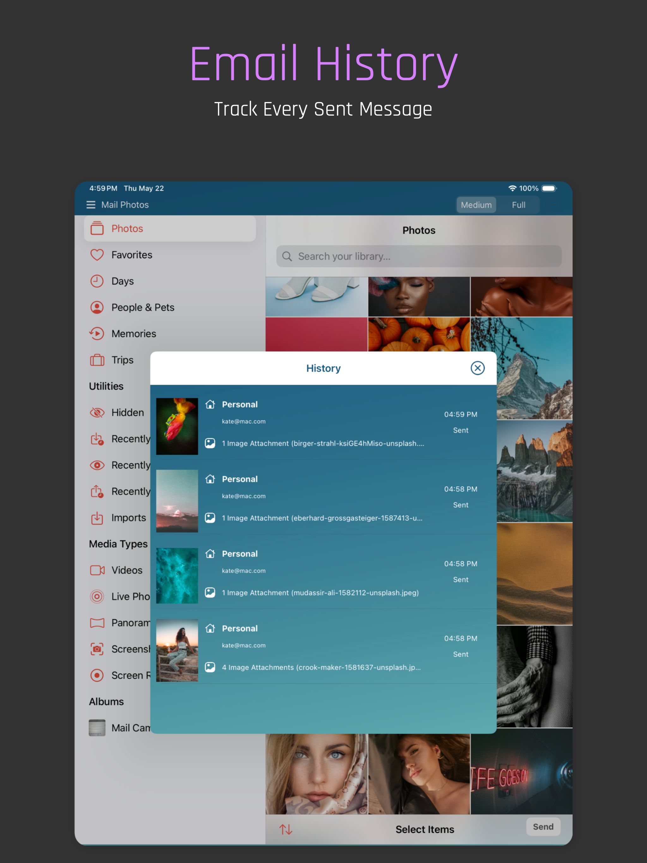Click the 04:59 PM timestamp
This screenshot has height=863, width=647.
coord(461,414)
